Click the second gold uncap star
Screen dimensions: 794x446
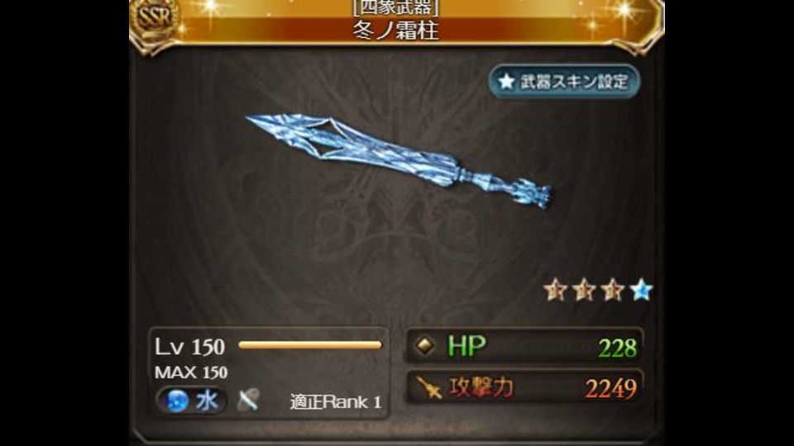(x=584, y=290)
